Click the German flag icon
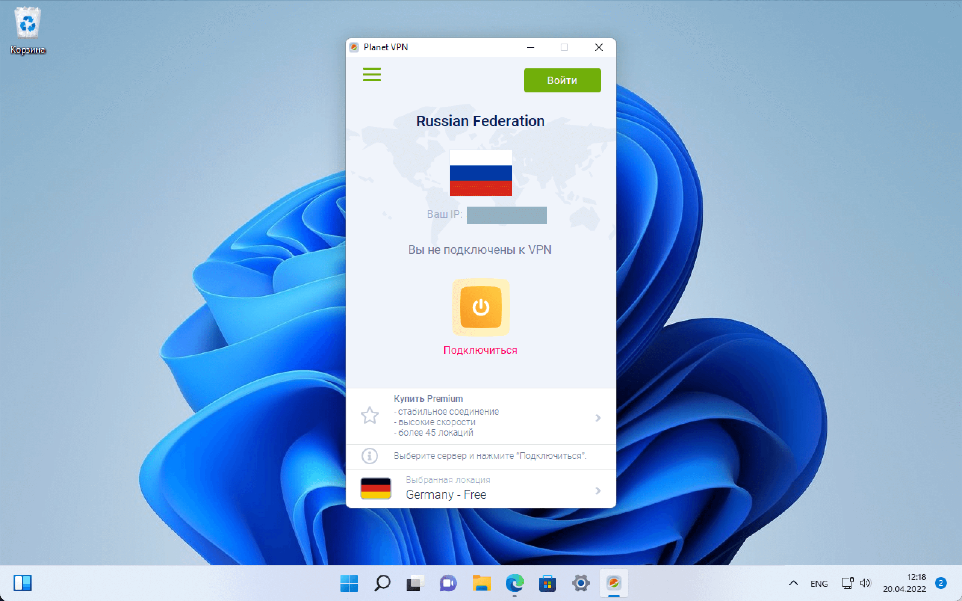962x601 pixels. pos(376,488)
